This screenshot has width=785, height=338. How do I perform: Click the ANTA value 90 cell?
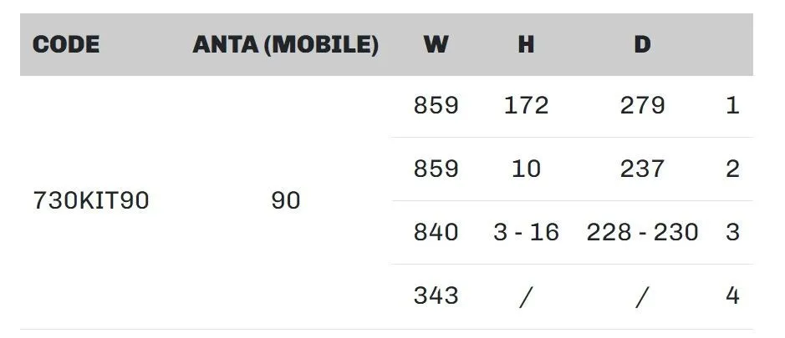pos(286,201)
